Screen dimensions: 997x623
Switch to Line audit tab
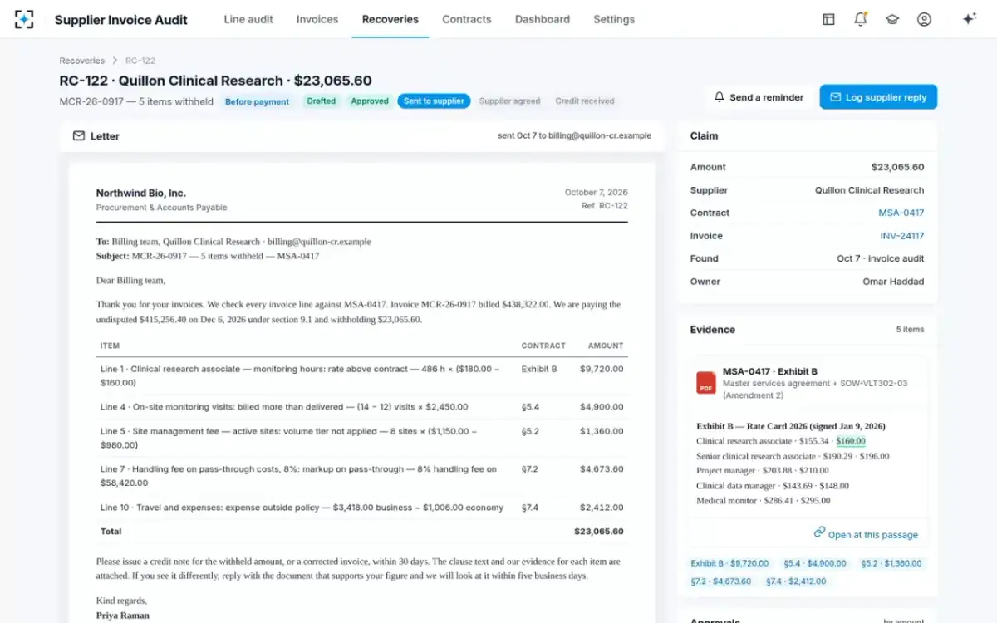coord(248,19)
